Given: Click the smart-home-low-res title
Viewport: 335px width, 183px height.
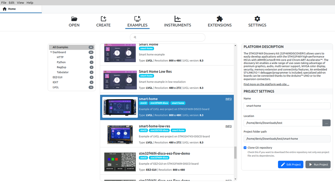Looking at the screenshot, I should 154,126.
